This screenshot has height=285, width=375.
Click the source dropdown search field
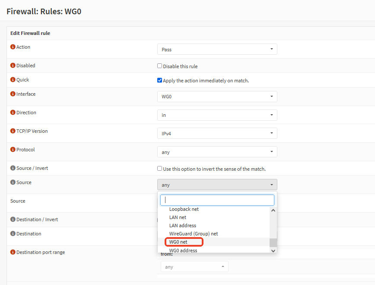click(x=217, y=200)
